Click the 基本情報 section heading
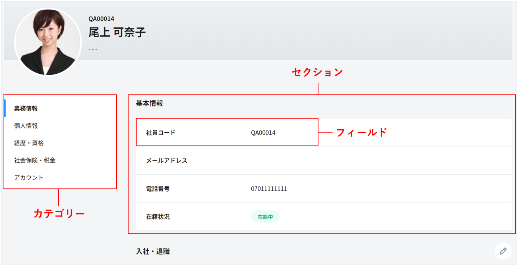Screen dimensions: 518x266 (x=150, y=103)
